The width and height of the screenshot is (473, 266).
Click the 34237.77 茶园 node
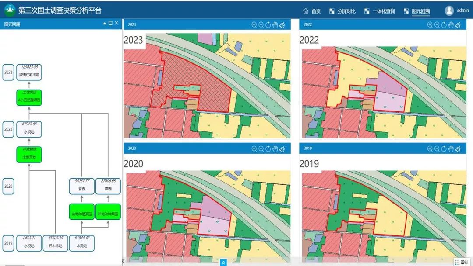pyautogui.click(x=81, y=186)
